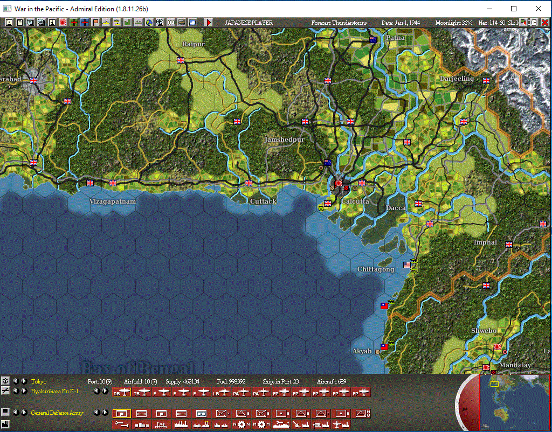Click the factory industry icon at bottom left
The height and width of the screenshot is (432, 552).
[x=5, y=423]
